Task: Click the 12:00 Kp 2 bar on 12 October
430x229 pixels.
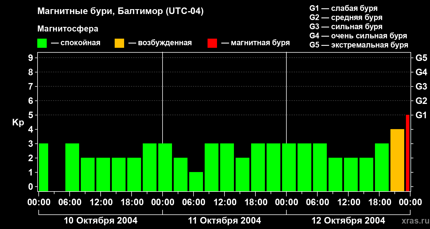Action: pos(351,174)
